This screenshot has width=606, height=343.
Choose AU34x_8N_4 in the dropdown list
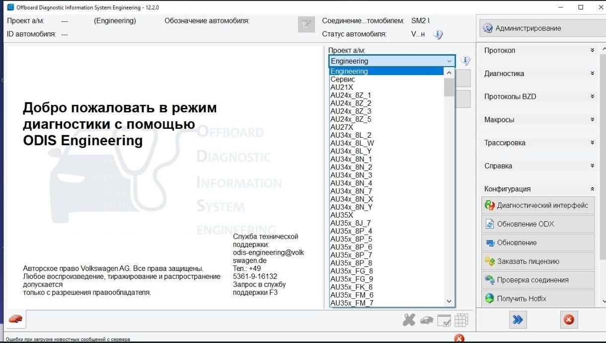coord(351,183)
